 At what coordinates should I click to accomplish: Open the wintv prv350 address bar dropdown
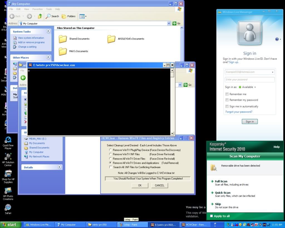click(180, 85)
